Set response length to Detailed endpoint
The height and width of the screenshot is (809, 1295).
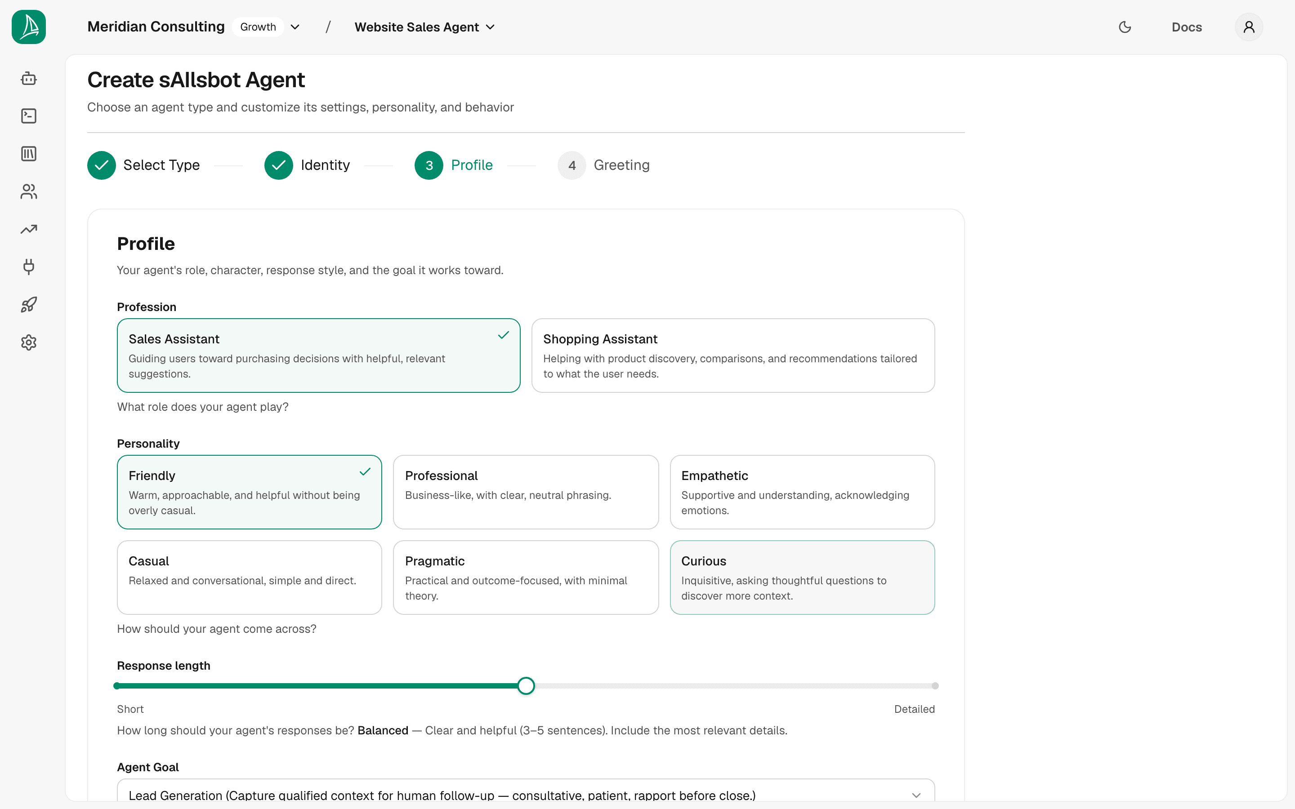934,686
